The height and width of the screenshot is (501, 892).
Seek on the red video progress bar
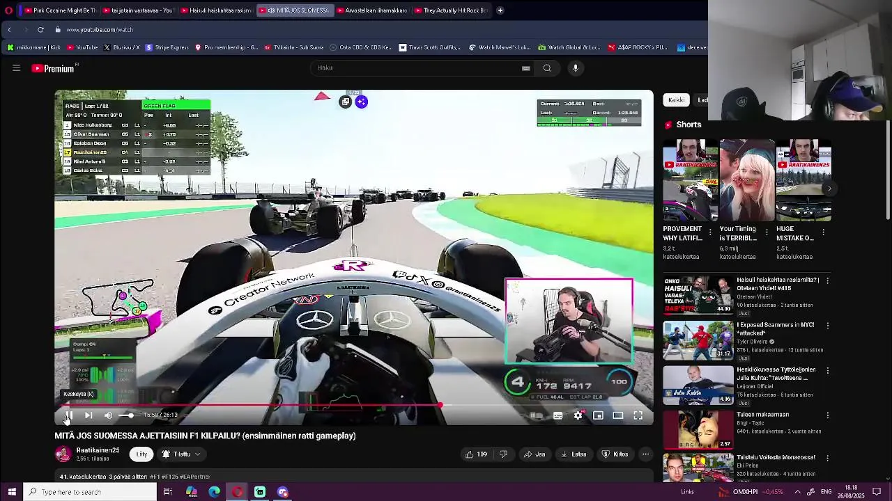click(354, 405)
